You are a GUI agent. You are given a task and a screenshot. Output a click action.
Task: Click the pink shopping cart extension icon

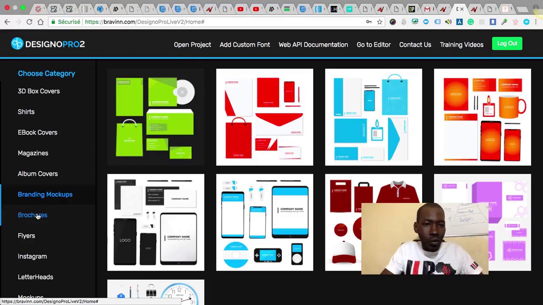click(515, 22)
